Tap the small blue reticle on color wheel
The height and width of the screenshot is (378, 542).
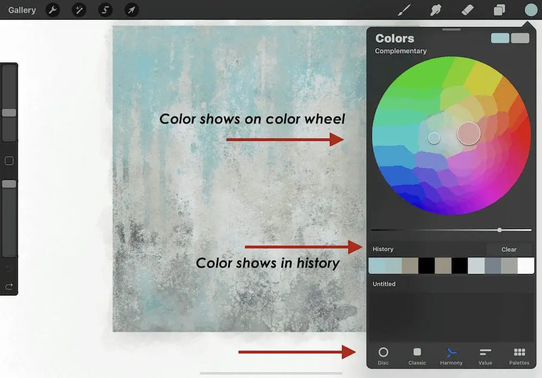coord(434,138)
